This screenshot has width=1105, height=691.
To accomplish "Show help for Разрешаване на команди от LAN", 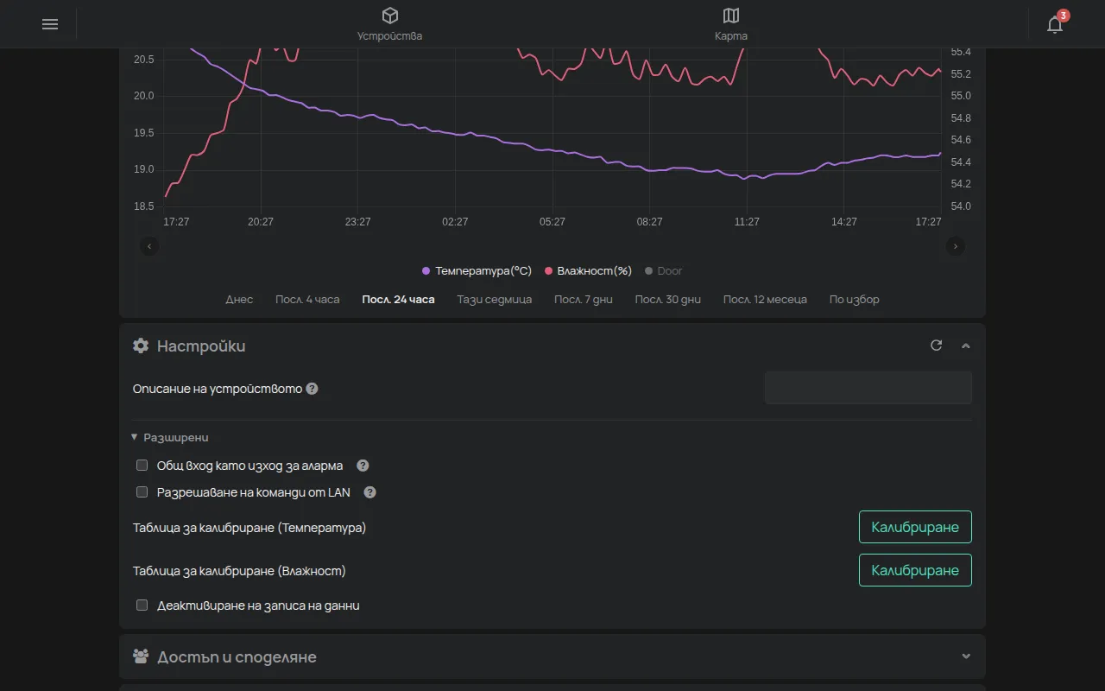I will coord(369,492).
